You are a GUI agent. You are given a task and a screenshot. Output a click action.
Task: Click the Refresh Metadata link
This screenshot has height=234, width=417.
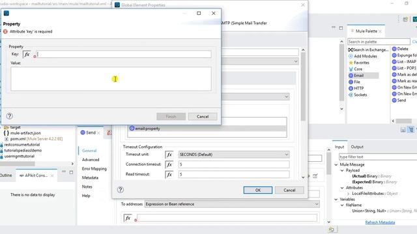[380, 222]
